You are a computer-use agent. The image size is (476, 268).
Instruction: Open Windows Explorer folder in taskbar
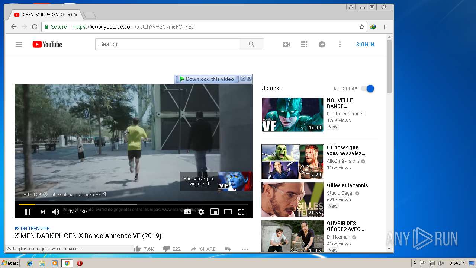tap(42, 263)
